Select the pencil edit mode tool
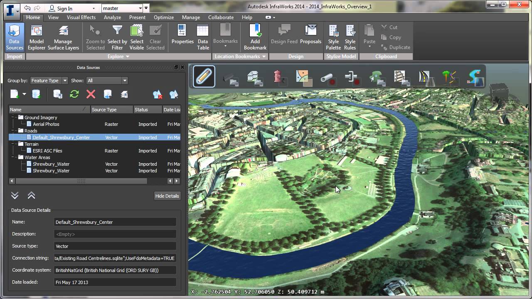Viewport: 532px width, 299px height. [204, 76]
